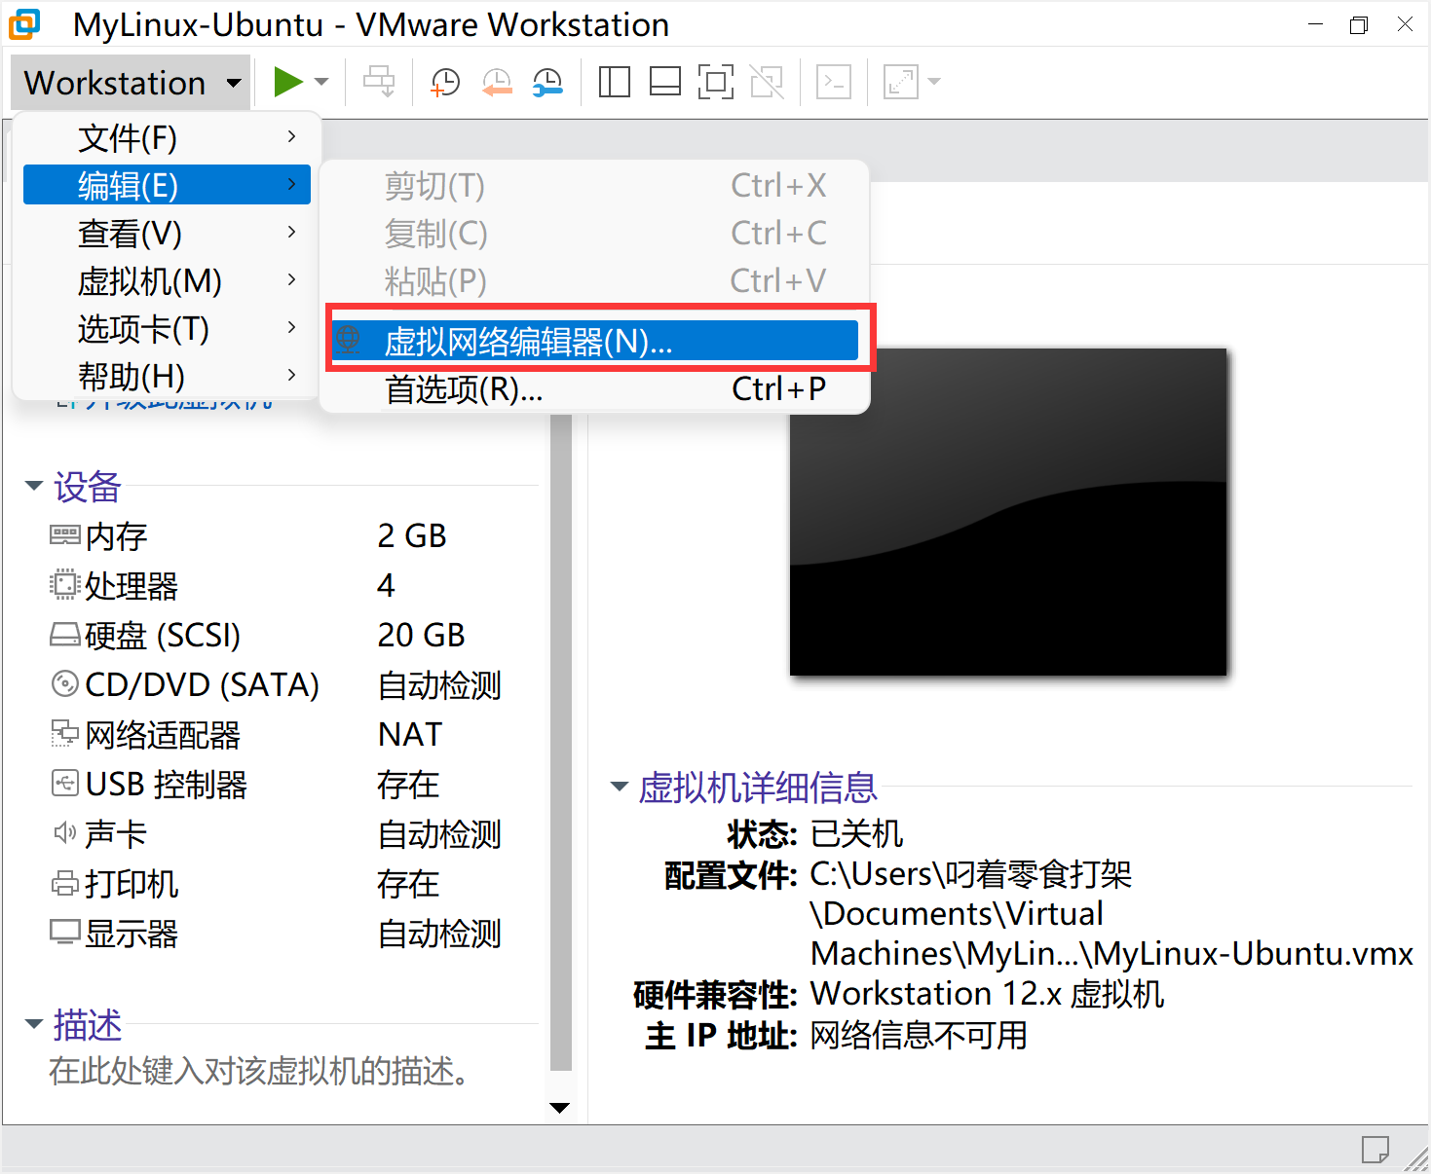Screen dimensions: 1431x1174
Task: Click the Workstation 12.x 虚拟机 compatibility value
Action: pos(987,994)
